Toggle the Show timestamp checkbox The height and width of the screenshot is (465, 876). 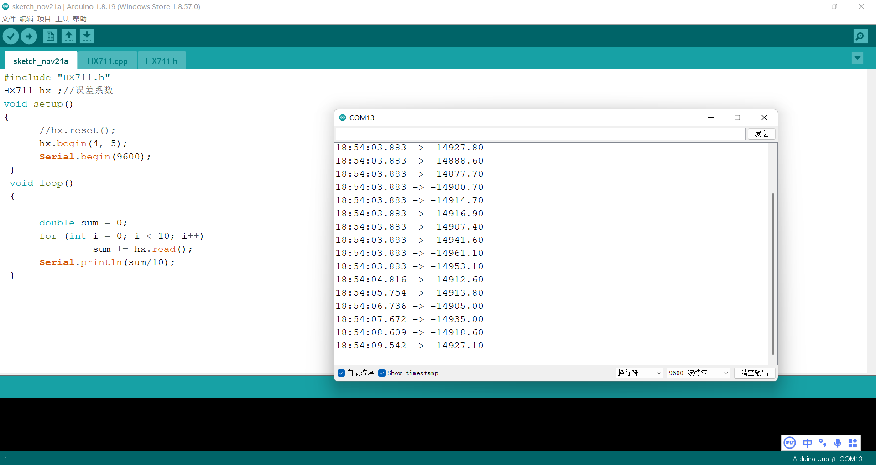[382, 373]
